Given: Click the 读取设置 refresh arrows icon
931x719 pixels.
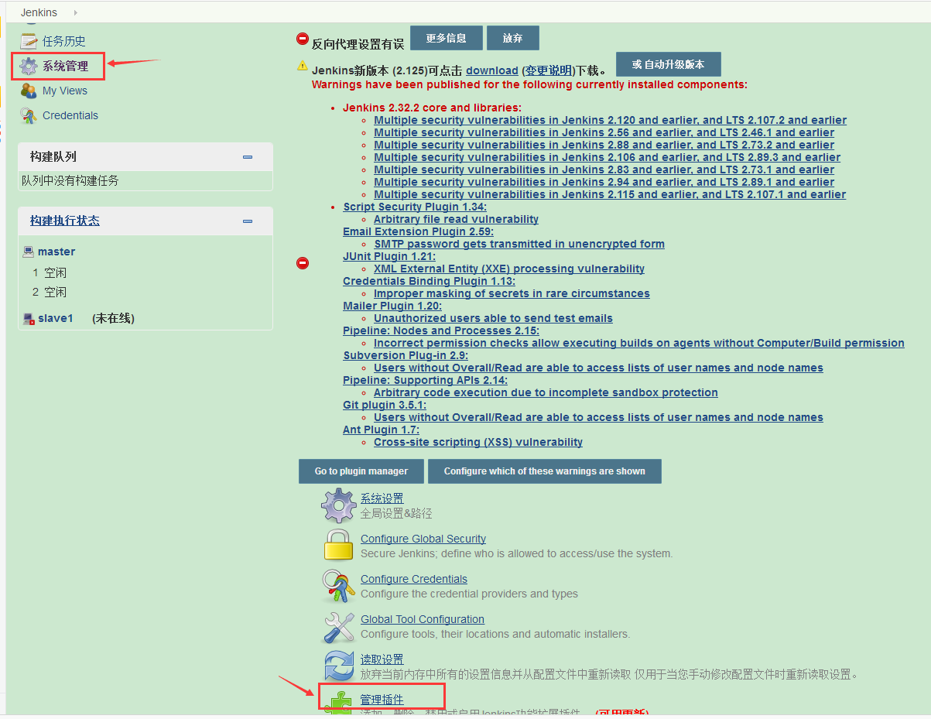Looking at the screenshot, I should pyautogui.click(x=338, y=666).
